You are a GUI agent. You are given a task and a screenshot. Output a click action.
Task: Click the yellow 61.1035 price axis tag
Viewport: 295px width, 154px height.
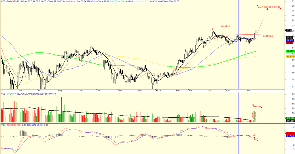point(290,56)
